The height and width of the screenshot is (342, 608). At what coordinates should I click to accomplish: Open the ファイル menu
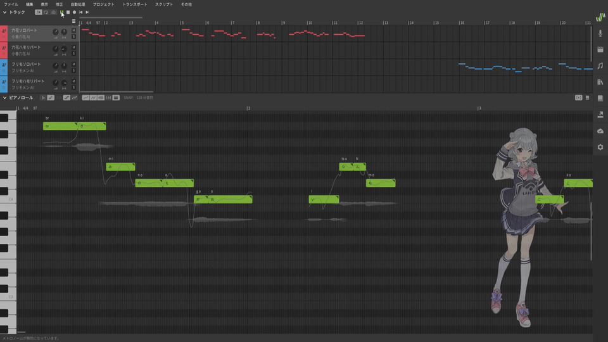click(x=11, y=4)
